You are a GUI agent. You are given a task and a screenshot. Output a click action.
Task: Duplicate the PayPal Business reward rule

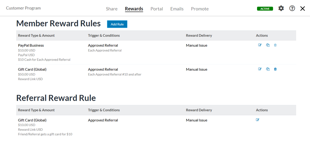pyautogui.click(x=268, y=45)
